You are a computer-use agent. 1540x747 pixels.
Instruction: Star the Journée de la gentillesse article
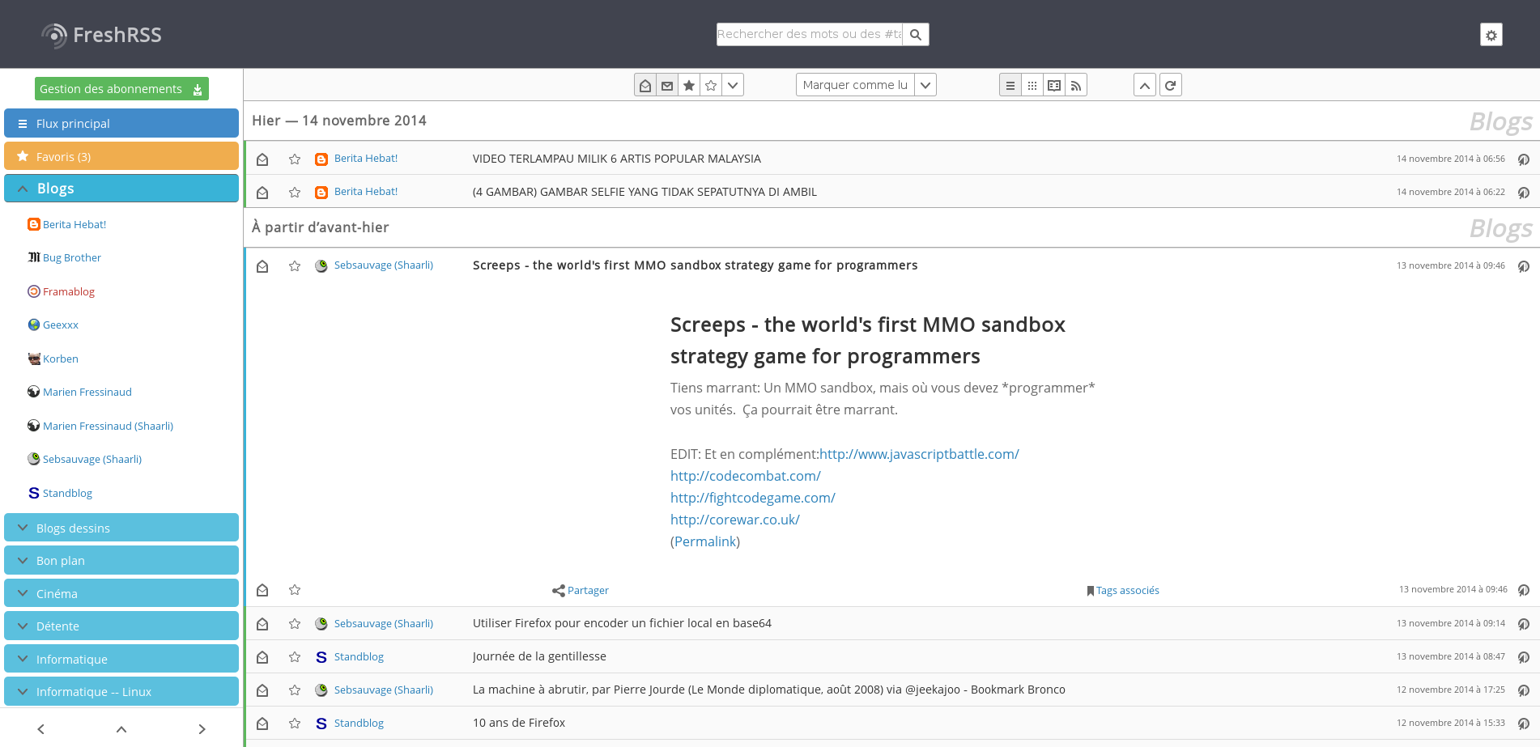tap(295, 657)
